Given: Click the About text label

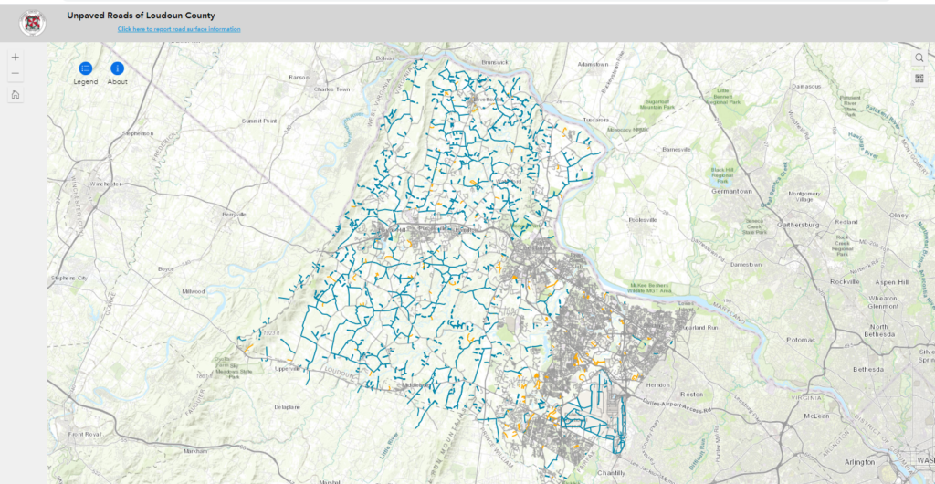Looking at the screenshot, I should (x=118, y=81).
